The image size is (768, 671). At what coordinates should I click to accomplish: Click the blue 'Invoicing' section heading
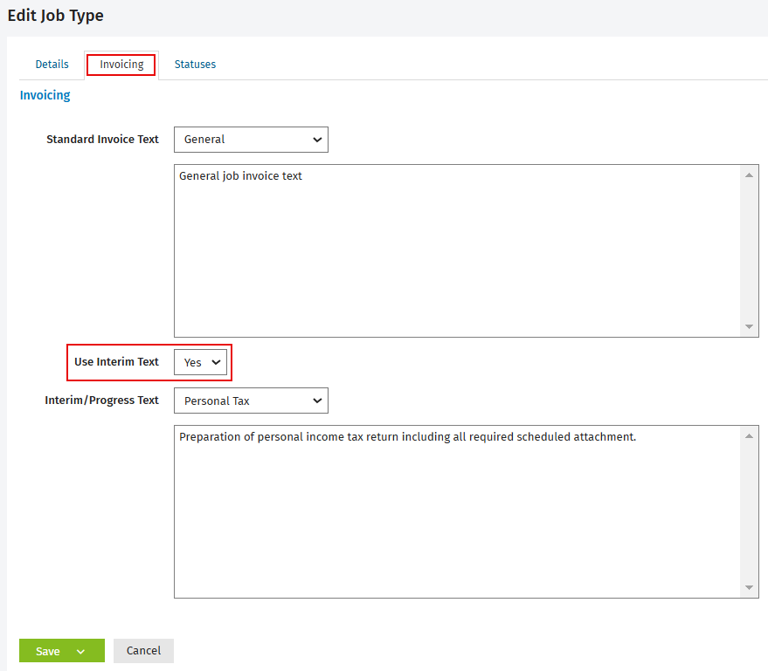pyautogui.click(x=45, y=95)
